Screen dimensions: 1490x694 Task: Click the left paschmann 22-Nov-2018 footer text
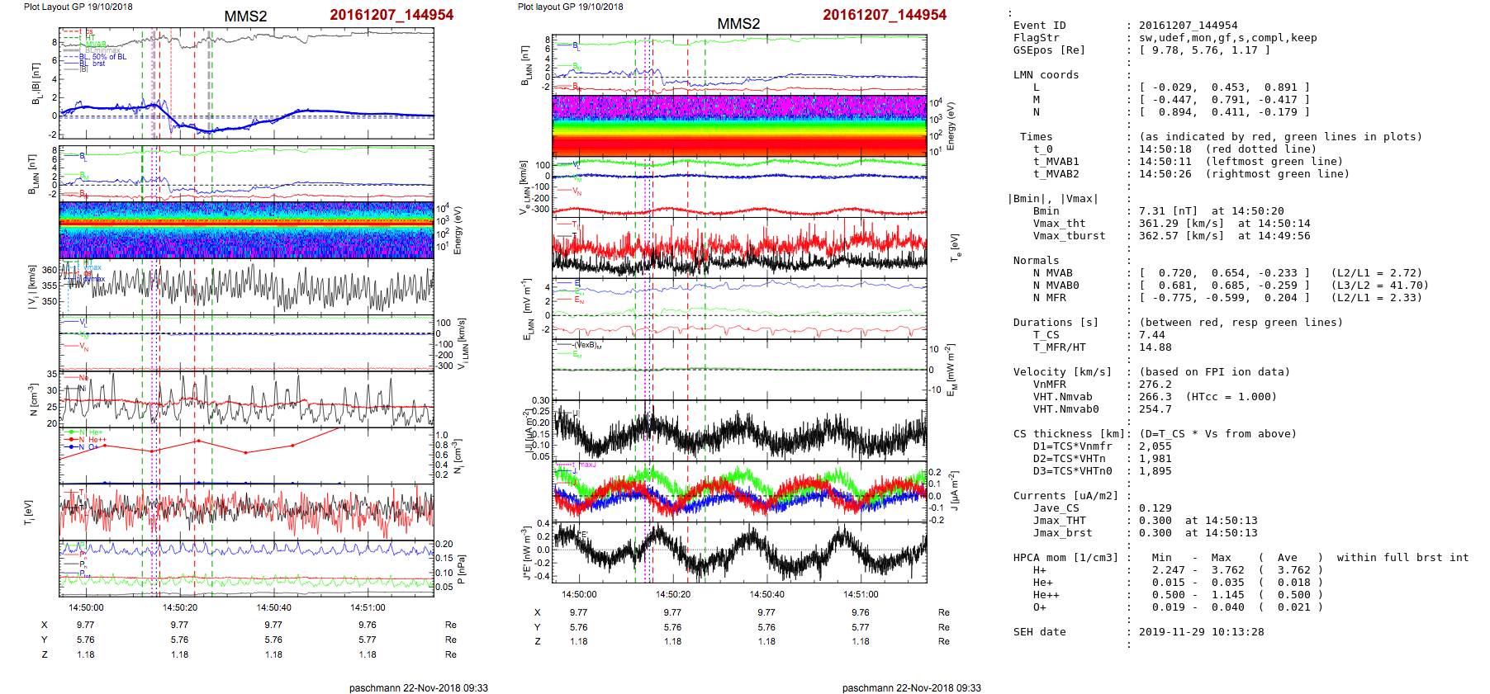tap(418, 687)
